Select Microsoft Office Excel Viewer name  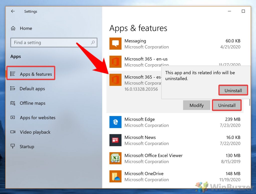click(153, 155)
